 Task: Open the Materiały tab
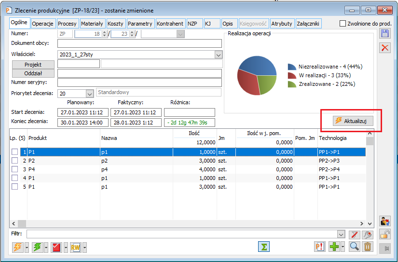pyautogui.click(x=92, y=24)
